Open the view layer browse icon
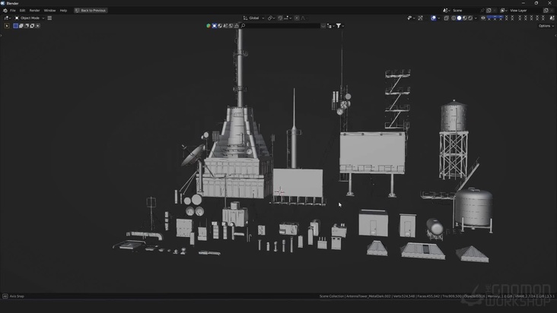 (504, 11)
